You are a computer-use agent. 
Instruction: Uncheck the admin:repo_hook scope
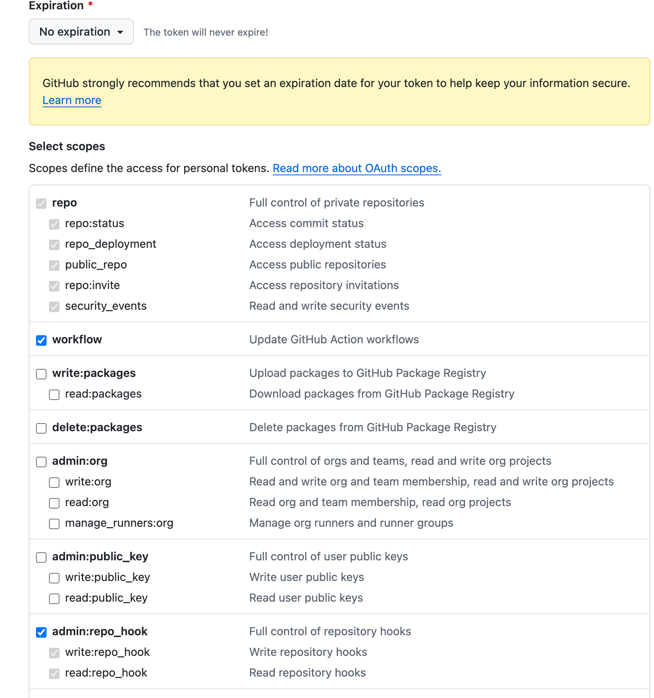tap(41, 632)
